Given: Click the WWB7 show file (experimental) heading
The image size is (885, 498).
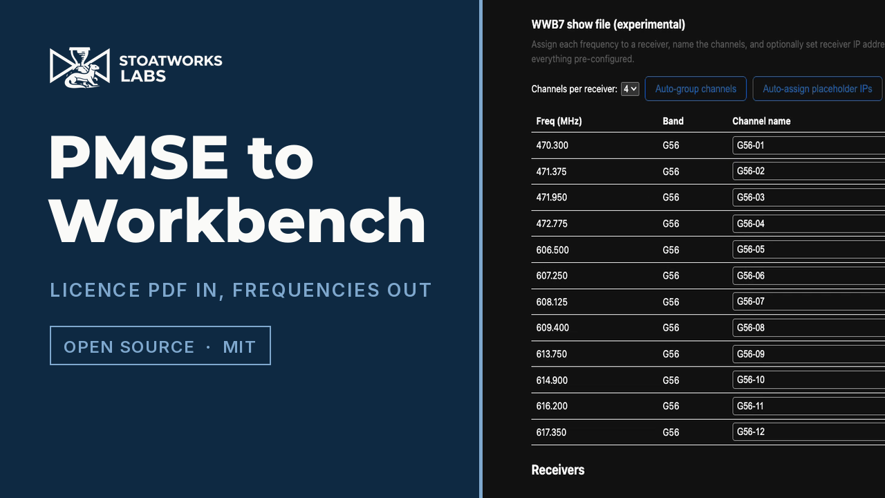Looking at the screenshot, I should pyautogui.click(x=608, y=25).
